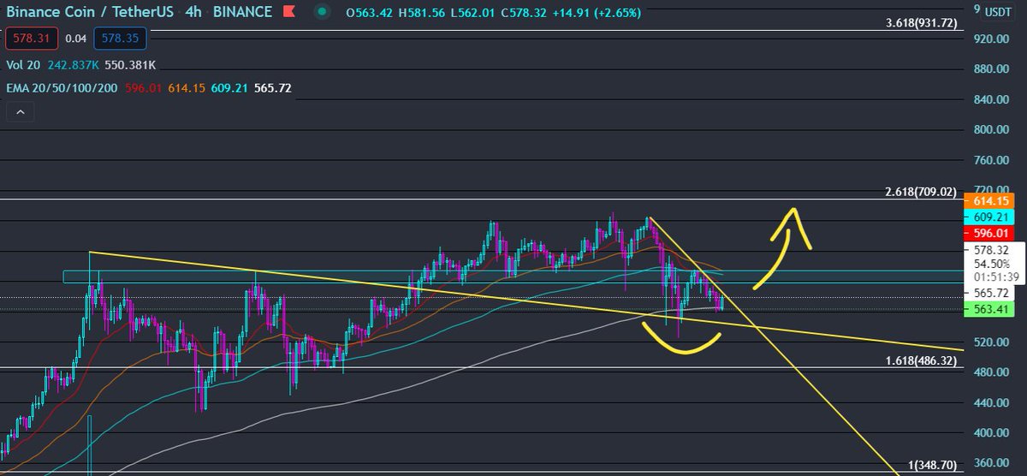Select the Vol 20 indicator legend
1027x476 pixels.
coord(25,64)
